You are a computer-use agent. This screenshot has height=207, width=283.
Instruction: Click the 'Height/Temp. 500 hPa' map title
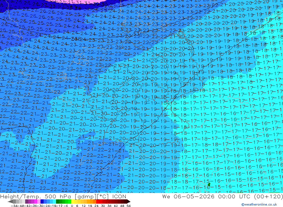(x=36, y=196)
